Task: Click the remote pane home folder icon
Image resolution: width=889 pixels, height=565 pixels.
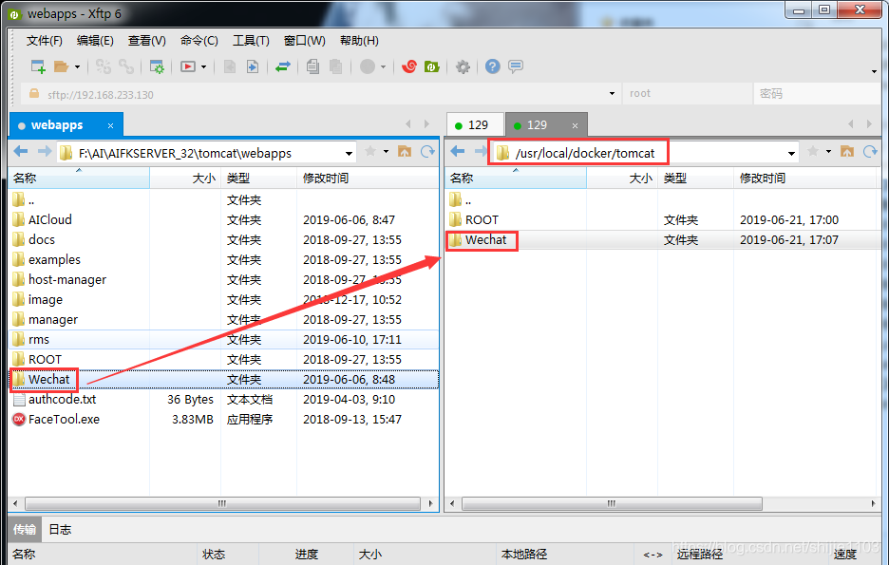Action: click(847, 151)
